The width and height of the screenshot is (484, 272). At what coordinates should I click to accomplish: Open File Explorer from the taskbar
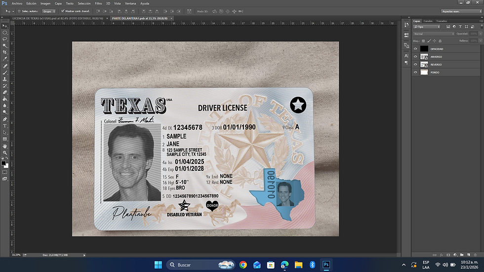(298, 265)
